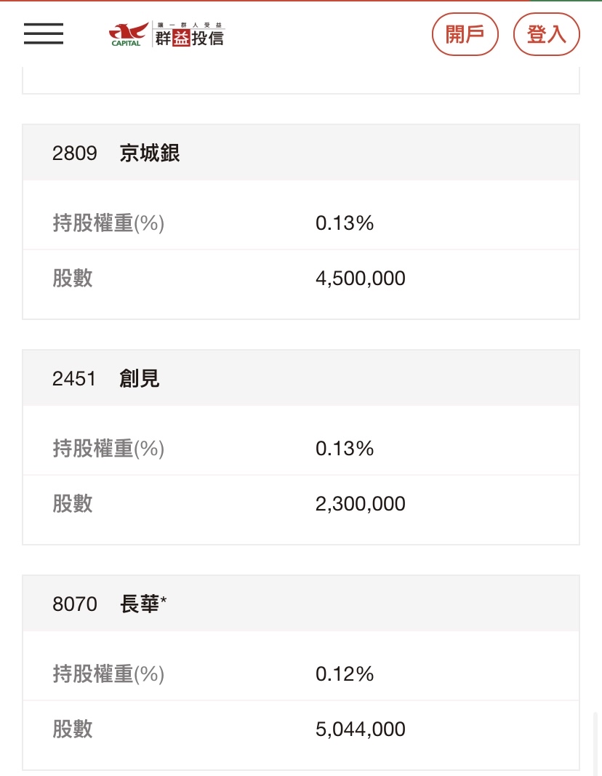Click stock code 2451
The width and height of the screenshot is (602, 776).
coord(74,379)
